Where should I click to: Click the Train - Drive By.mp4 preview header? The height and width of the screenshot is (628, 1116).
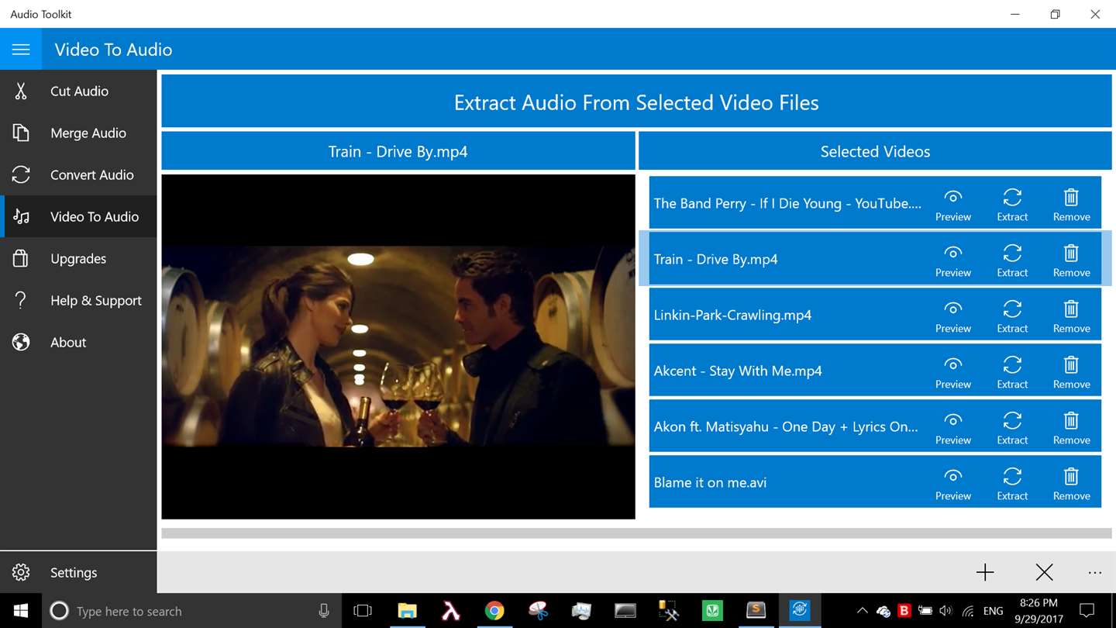398,151
